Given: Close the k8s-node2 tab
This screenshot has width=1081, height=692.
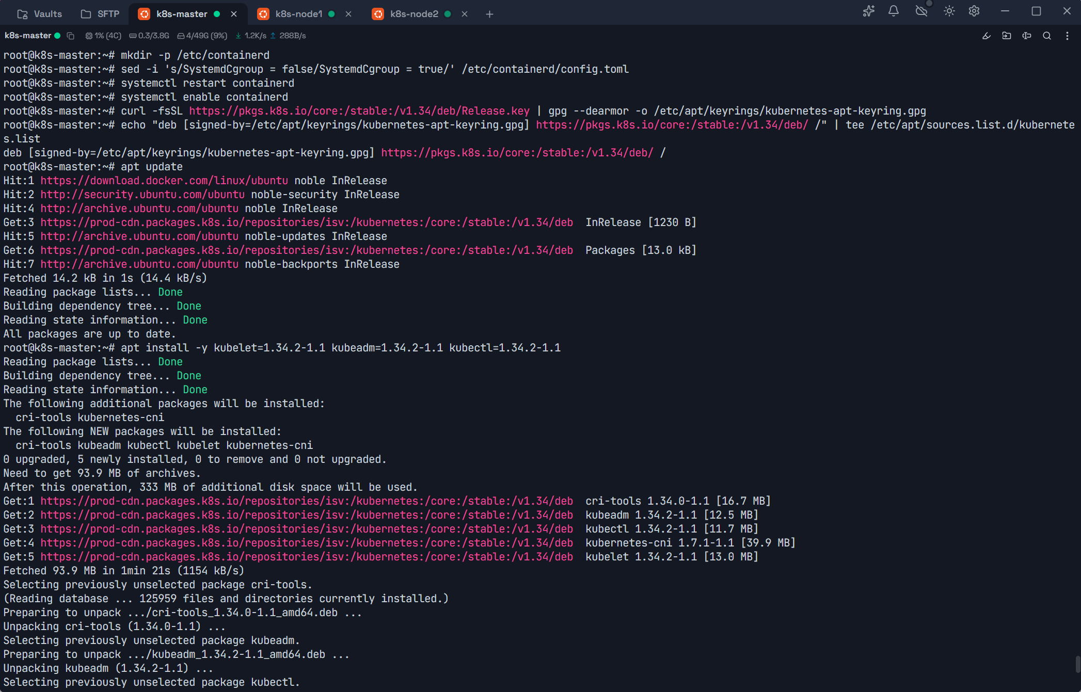Looking at the screenshot, I should 465,14.
